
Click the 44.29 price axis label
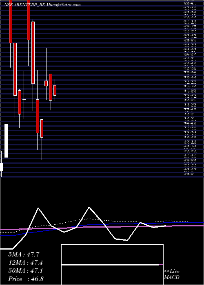coord(190,109)
